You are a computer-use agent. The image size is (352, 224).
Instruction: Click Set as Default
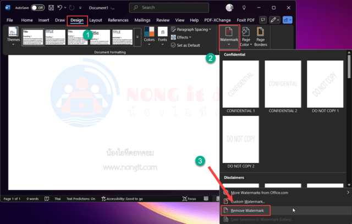pyautogui.click(x=185, y=45)
